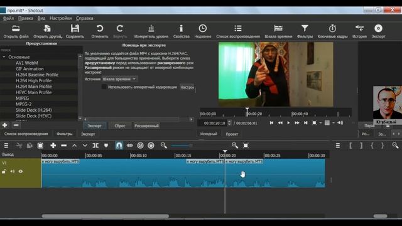The image size is (402, 226).
Task: Toggle lock on track V1
Action: [4, 171]
